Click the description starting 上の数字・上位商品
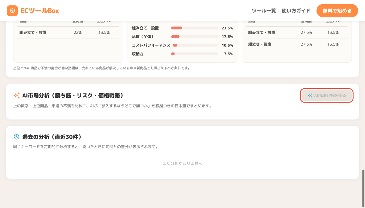Screen dimensions: 365x208 point(112,106)
